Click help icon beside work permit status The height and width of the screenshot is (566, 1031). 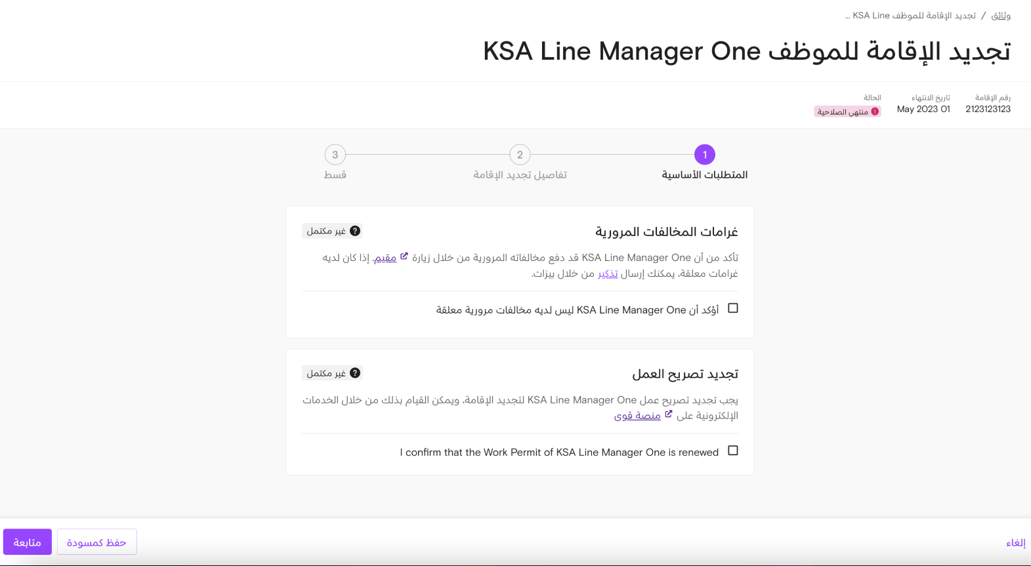(x=355, y=373)
